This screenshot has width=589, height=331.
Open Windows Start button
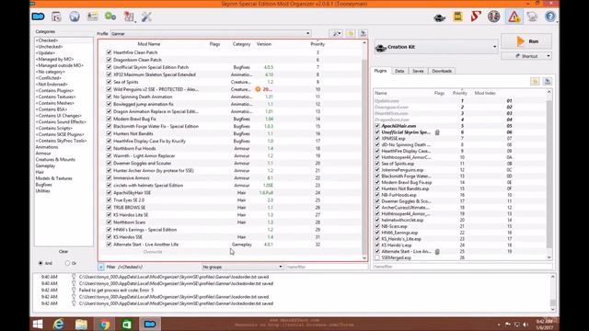(x=38, y=324)
